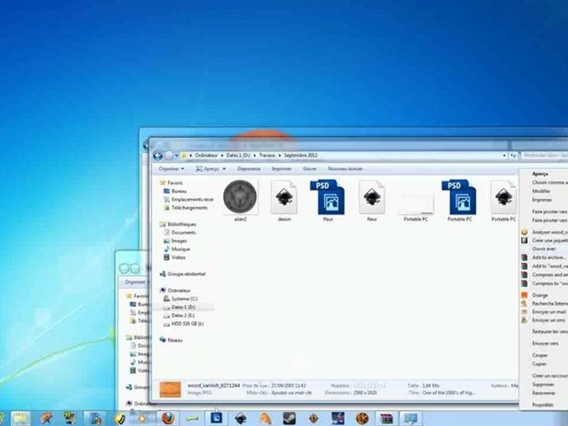Set the star rating in details pane
This screenshot has height=426, width=568.
(369, 386)
